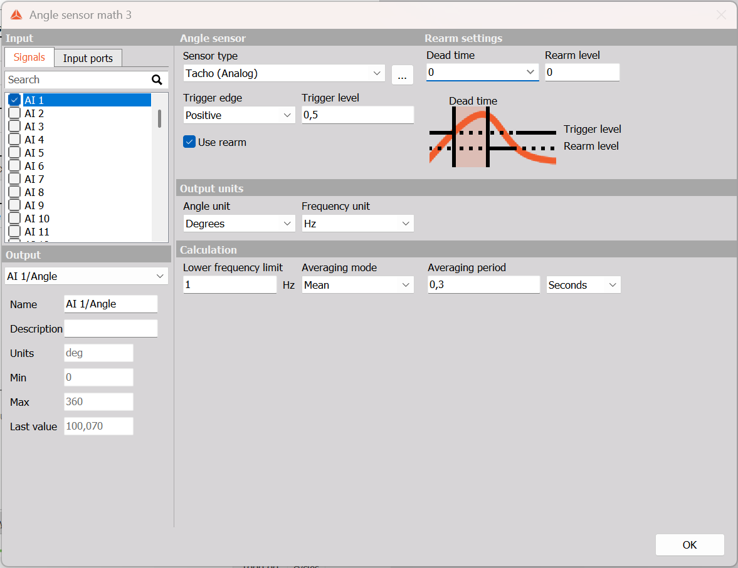Expand the Output channel AI 1/Angle dropdown
This screenshot has width=738, height=568.
click(x=86, y=276)
